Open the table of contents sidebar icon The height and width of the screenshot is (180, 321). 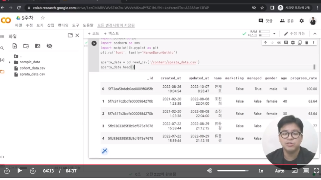(x=2, y=36)
